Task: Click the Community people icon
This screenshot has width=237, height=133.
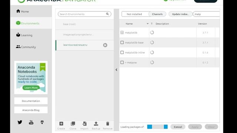Action: pos(18,47)
